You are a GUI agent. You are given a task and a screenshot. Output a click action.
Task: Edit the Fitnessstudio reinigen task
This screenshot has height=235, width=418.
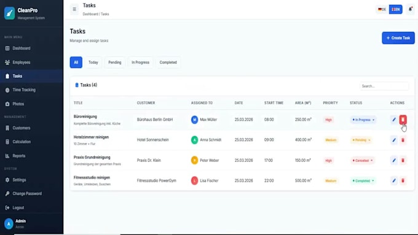point(394,181)
